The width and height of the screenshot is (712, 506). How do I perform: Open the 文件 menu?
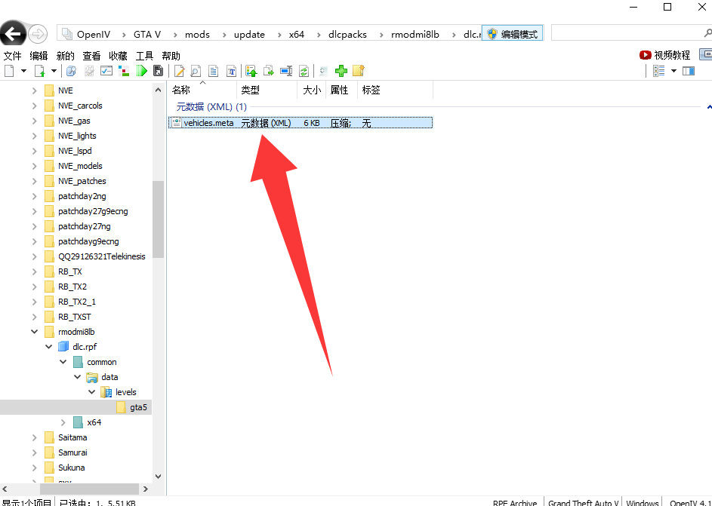tap(12, 56)
